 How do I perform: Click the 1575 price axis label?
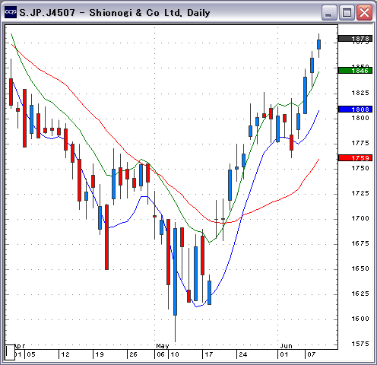[360, 344]
